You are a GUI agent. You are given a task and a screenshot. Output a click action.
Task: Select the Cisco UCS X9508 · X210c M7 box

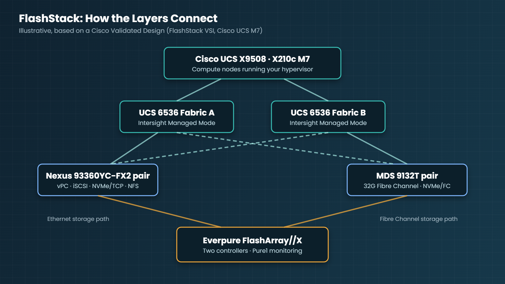point(252,63)
